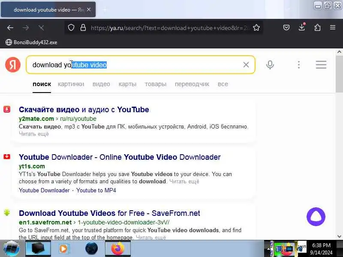Click the en1.savefrom.net domain link
Image resolution: width=343 pixels, height=257 pixels.
[x=45, y=222]
